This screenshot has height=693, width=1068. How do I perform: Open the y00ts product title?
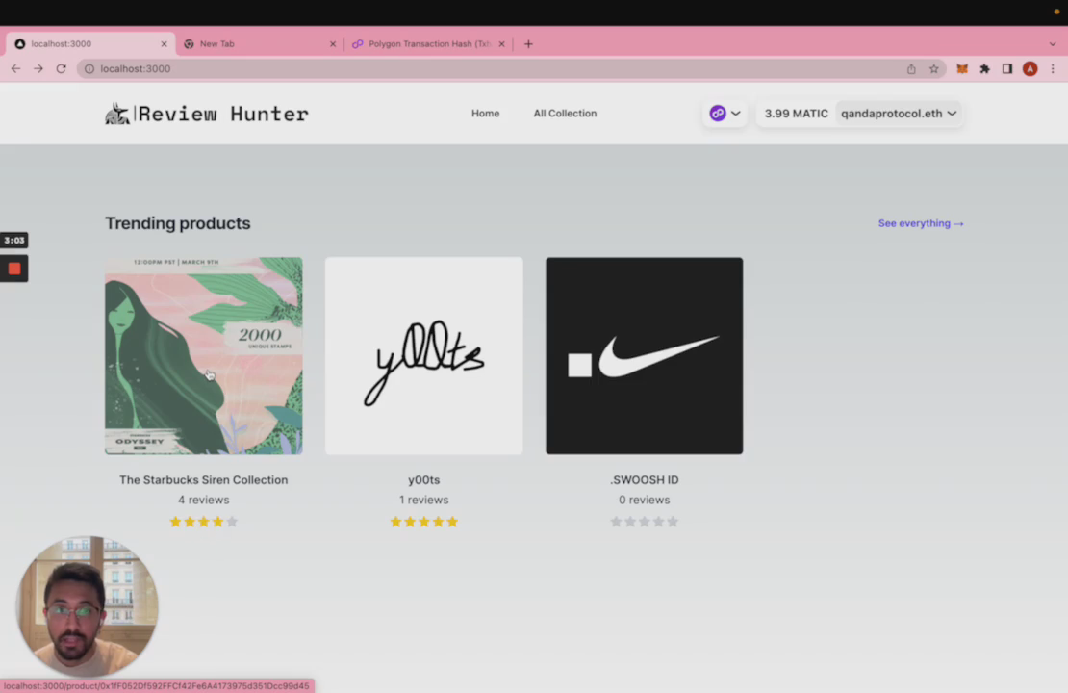(x=423, y=479)
